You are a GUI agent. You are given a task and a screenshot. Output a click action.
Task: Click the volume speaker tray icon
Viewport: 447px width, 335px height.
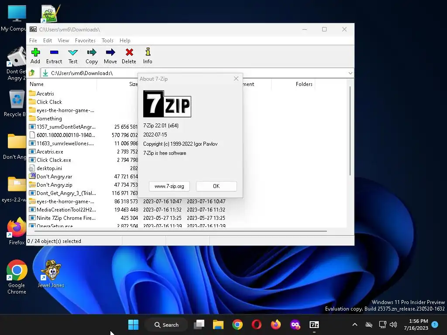[x=393, y=325]
